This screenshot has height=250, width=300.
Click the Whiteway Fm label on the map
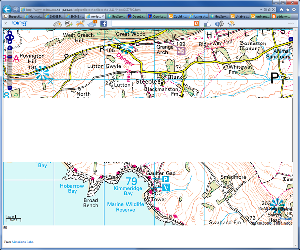tap(241, 69)
